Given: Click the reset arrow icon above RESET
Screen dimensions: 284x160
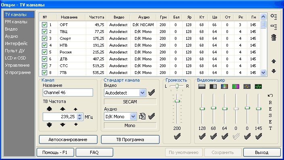Looking at the screenshot, I should point(270,95).
